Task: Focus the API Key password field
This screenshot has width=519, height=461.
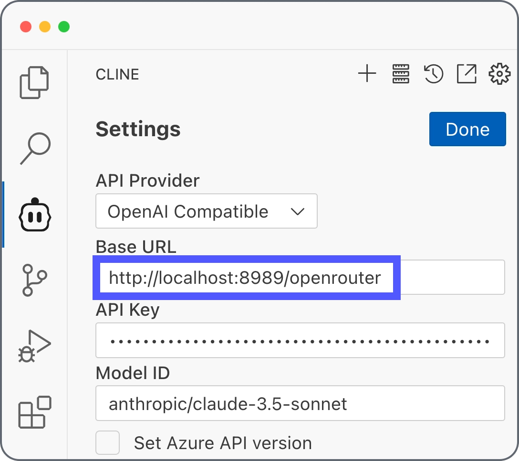Action: pyautogui.click(x=300, y=341)
